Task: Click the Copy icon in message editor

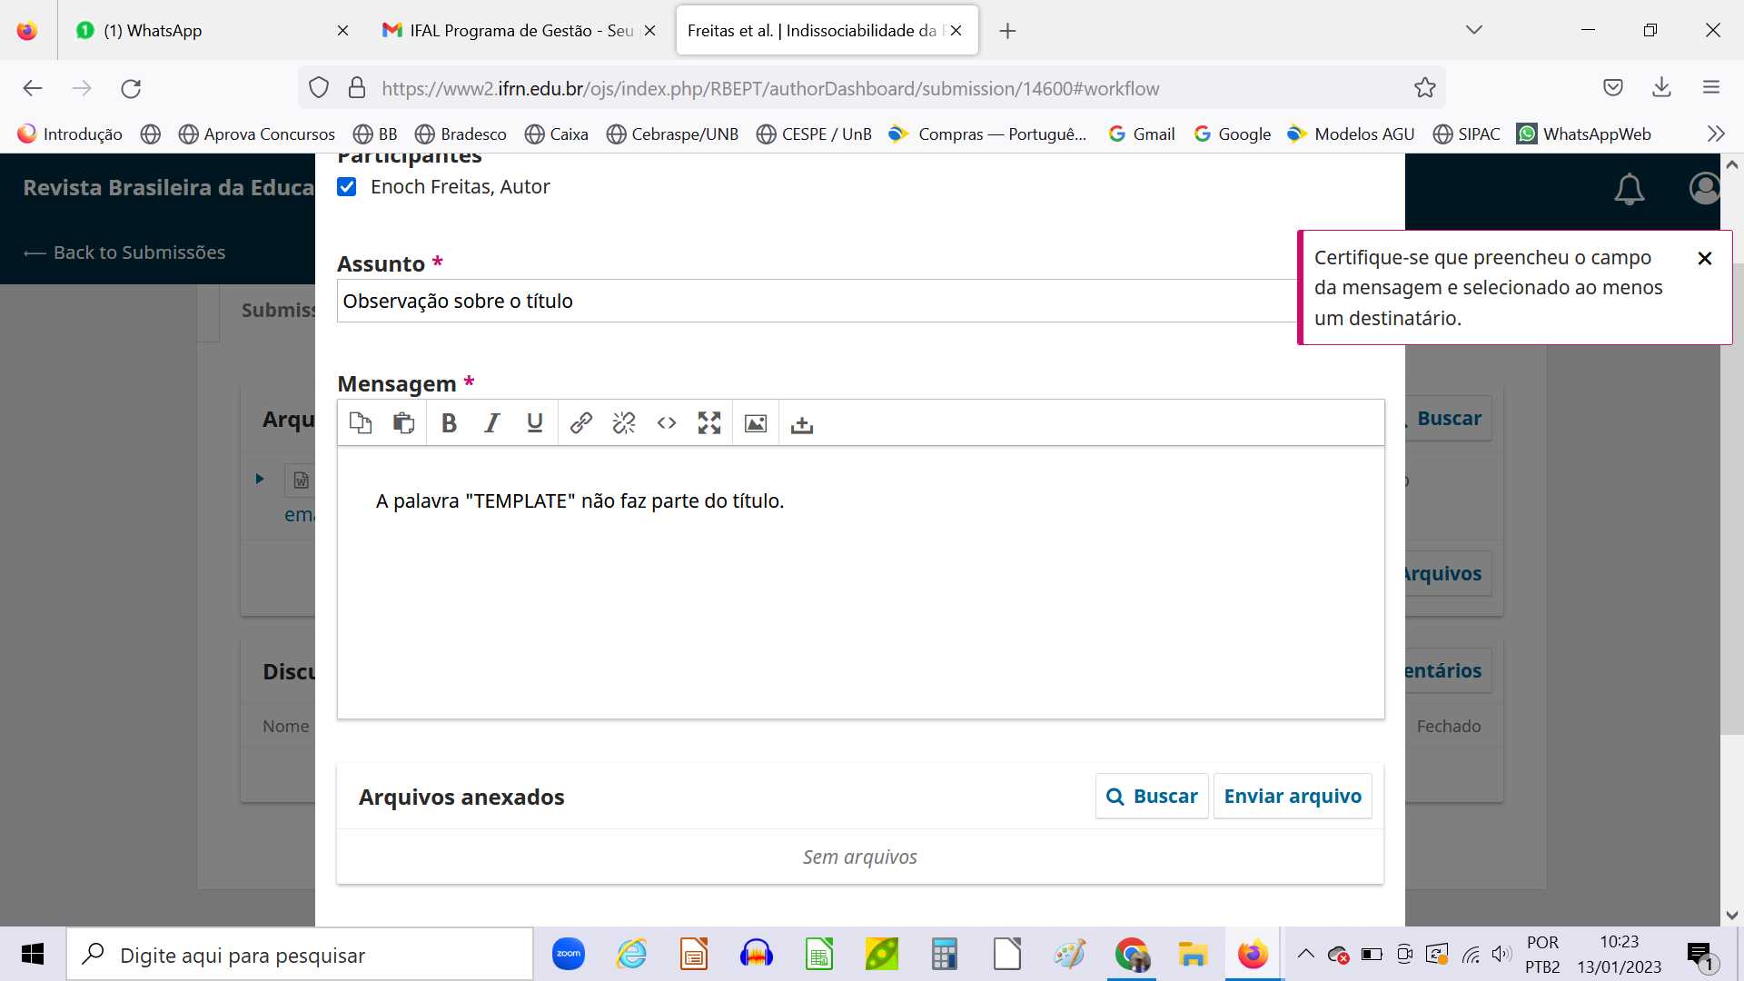Action: 361,423
